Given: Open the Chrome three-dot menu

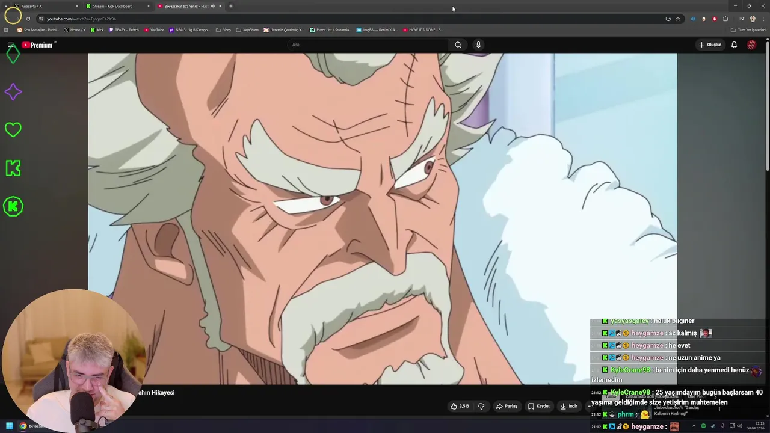Looking at the screenshot, I should (763, 19).
